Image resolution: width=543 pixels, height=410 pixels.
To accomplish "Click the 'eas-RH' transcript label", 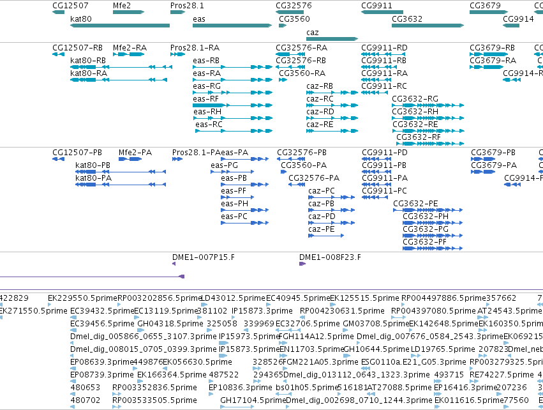I will [x=207, y=112].
